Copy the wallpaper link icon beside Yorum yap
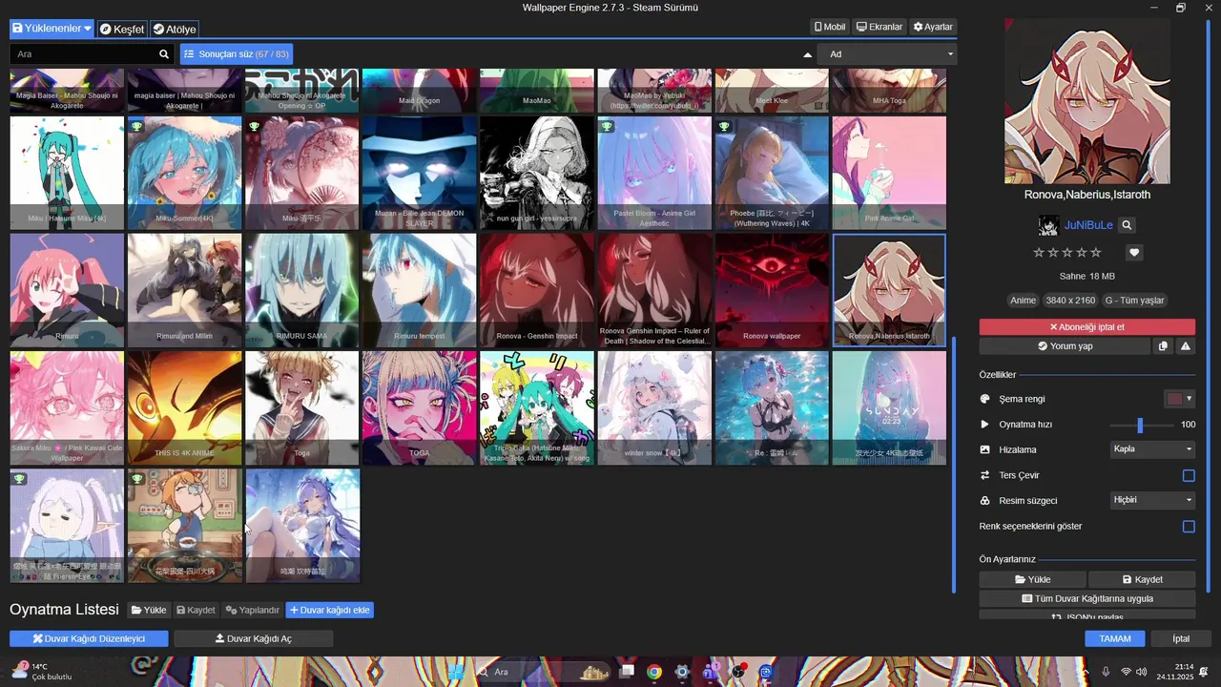 coord(1163,346)
